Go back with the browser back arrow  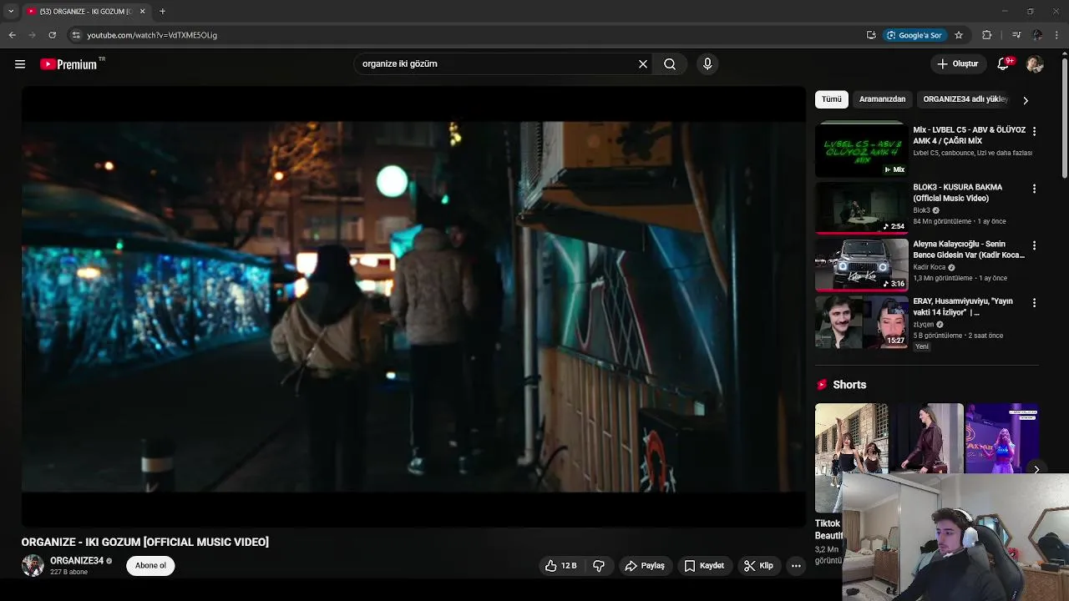(12, 35)
